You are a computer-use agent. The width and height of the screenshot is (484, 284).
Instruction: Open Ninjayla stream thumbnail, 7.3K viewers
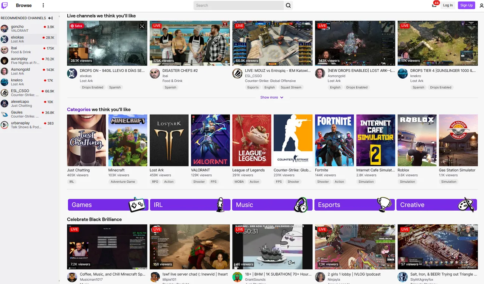[x=355, y=247]
